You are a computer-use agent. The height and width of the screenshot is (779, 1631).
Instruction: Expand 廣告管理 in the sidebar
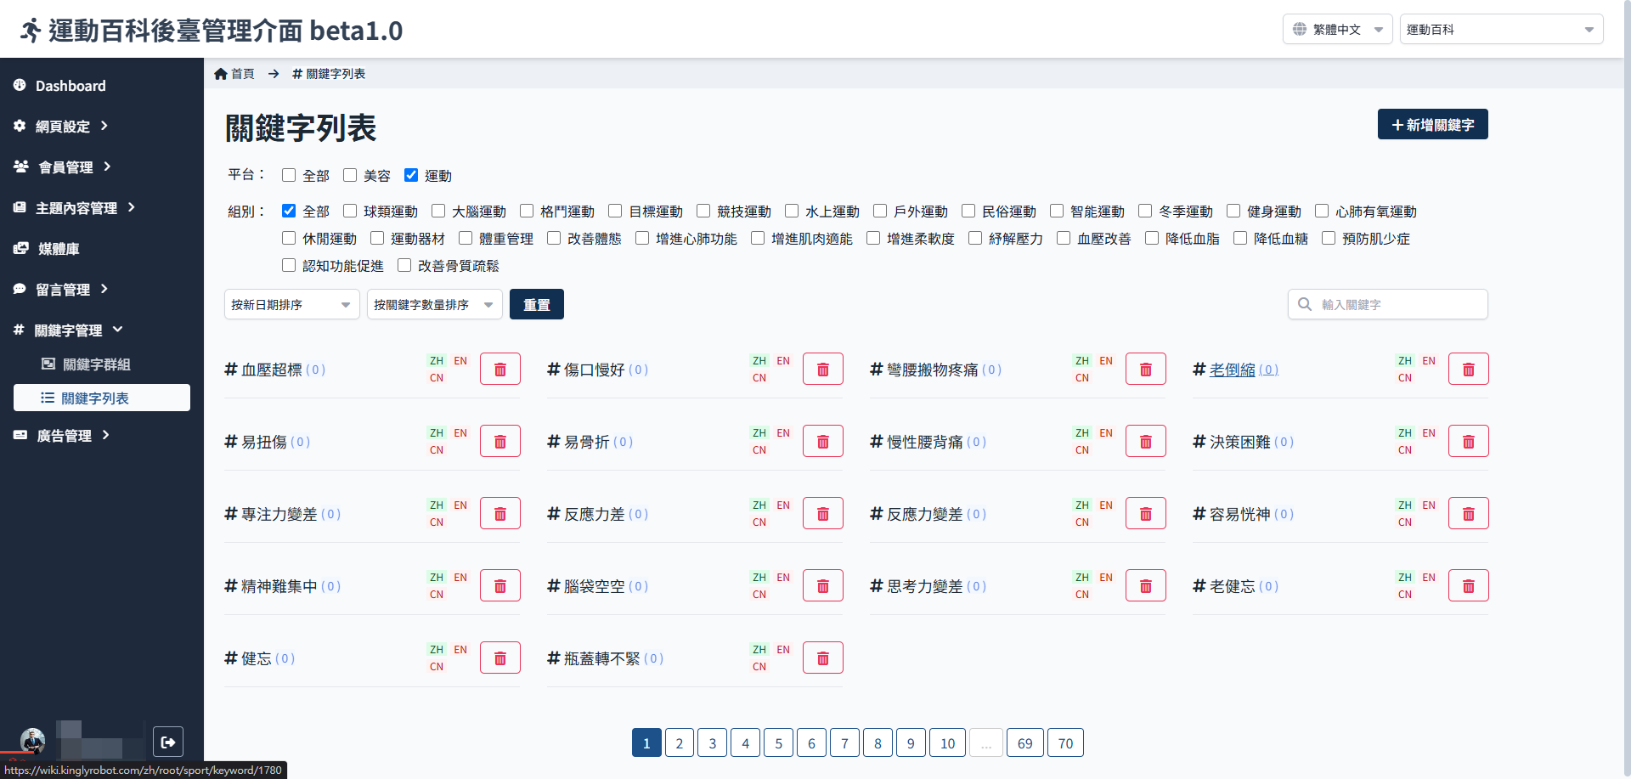[x=62, y=435]
